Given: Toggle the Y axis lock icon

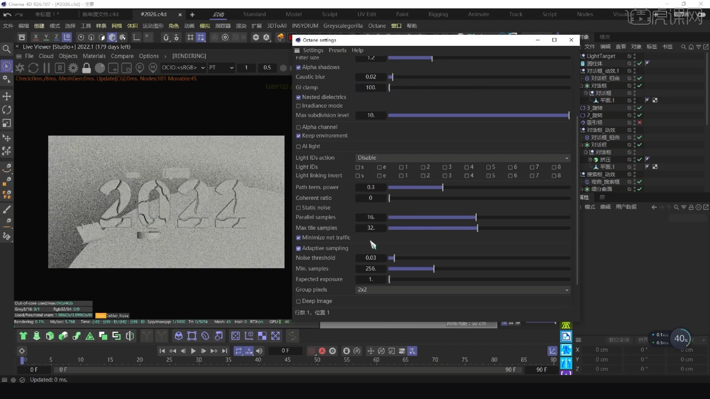Looking at the screenshot, I should 46,37.
